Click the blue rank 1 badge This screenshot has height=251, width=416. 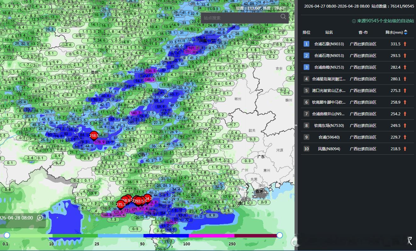[x=306, y=44]
